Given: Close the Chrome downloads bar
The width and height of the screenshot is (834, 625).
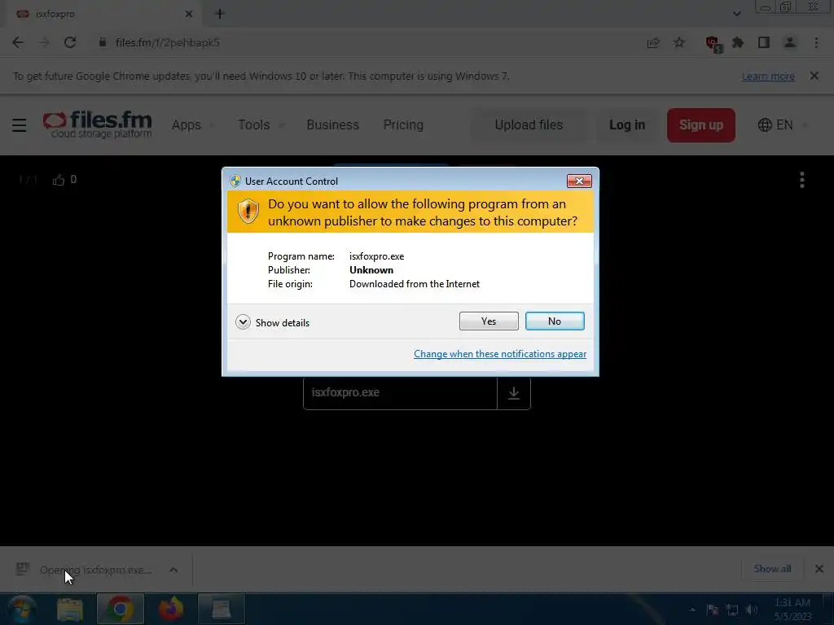Looking at the screenshot, I should pos(819,569).
